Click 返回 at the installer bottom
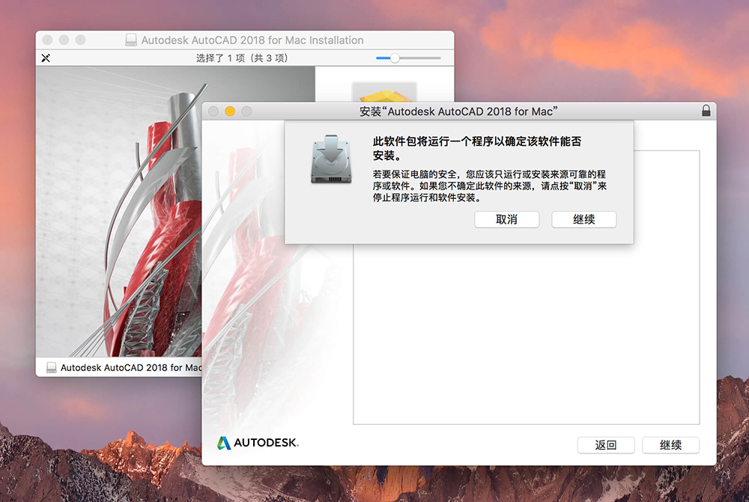The image size is (749, 502). 606,445
